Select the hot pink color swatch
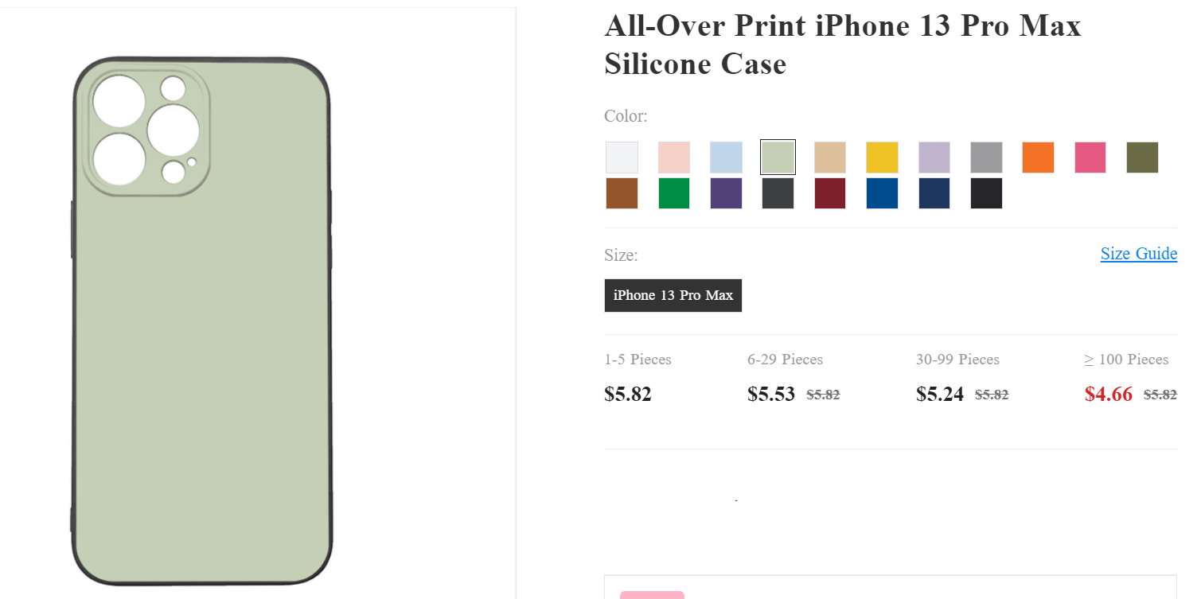 tap(1090, 158)
